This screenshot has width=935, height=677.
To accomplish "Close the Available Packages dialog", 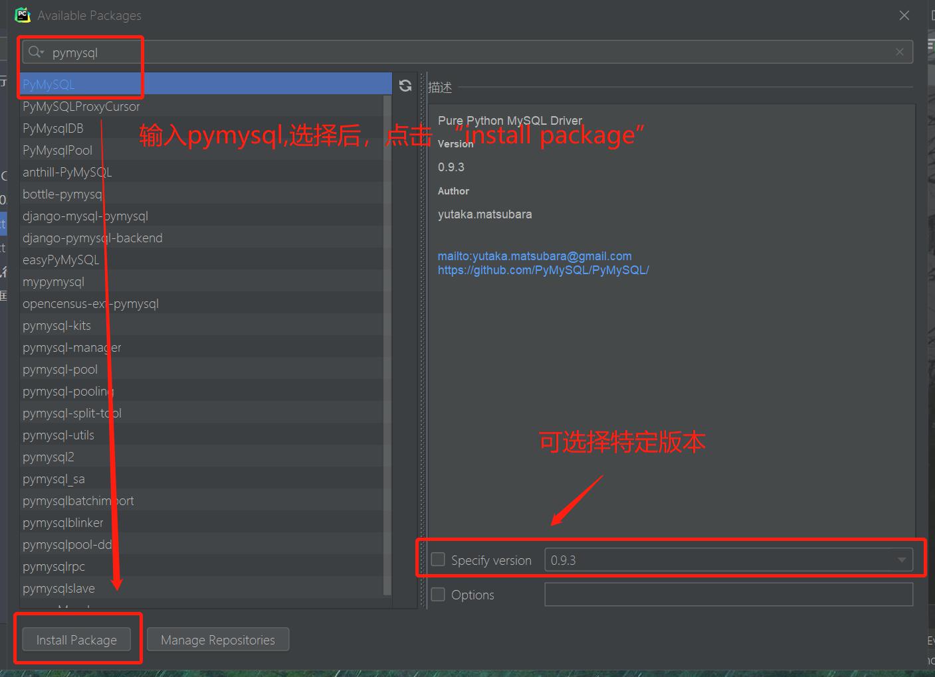I will click(x=904, y=15).
